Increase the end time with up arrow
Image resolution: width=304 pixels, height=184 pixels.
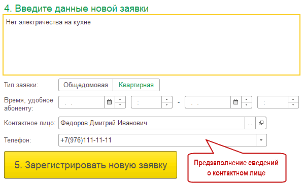pyautogui.click(x=293, y=99)
